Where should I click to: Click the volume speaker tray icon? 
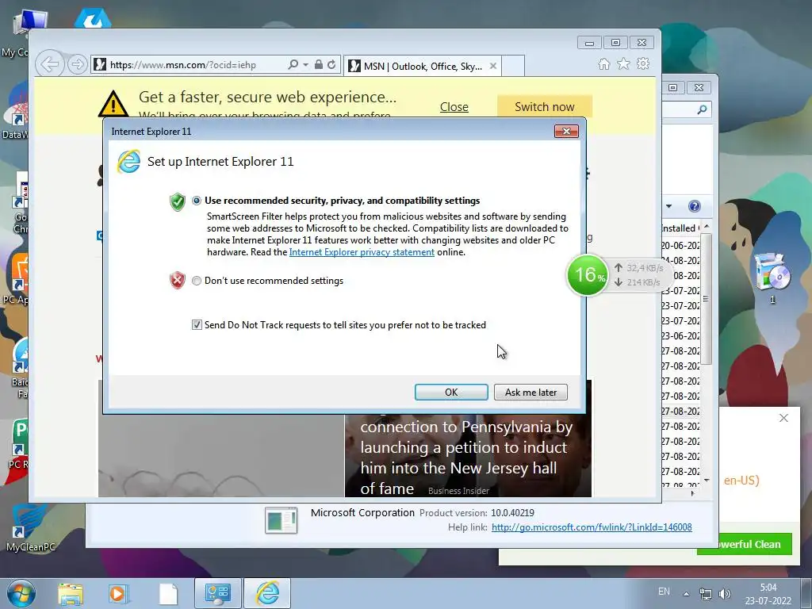coord(725,593)
